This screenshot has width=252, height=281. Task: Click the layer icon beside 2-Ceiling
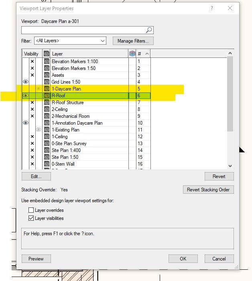click(47, 109)
